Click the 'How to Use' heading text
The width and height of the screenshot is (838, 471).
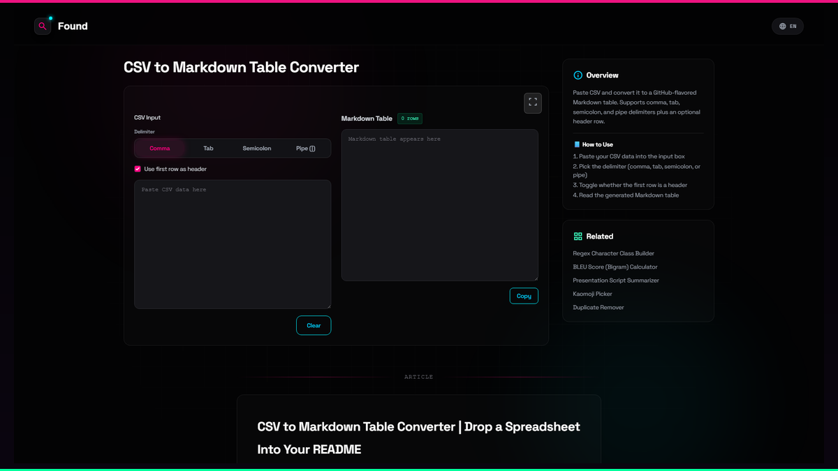point(598,144)
